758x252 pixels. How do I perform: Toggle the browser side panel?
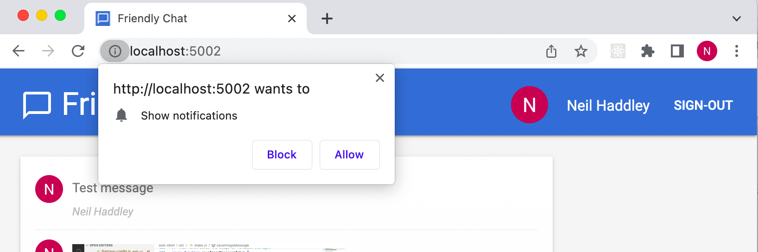click(677, 51)
